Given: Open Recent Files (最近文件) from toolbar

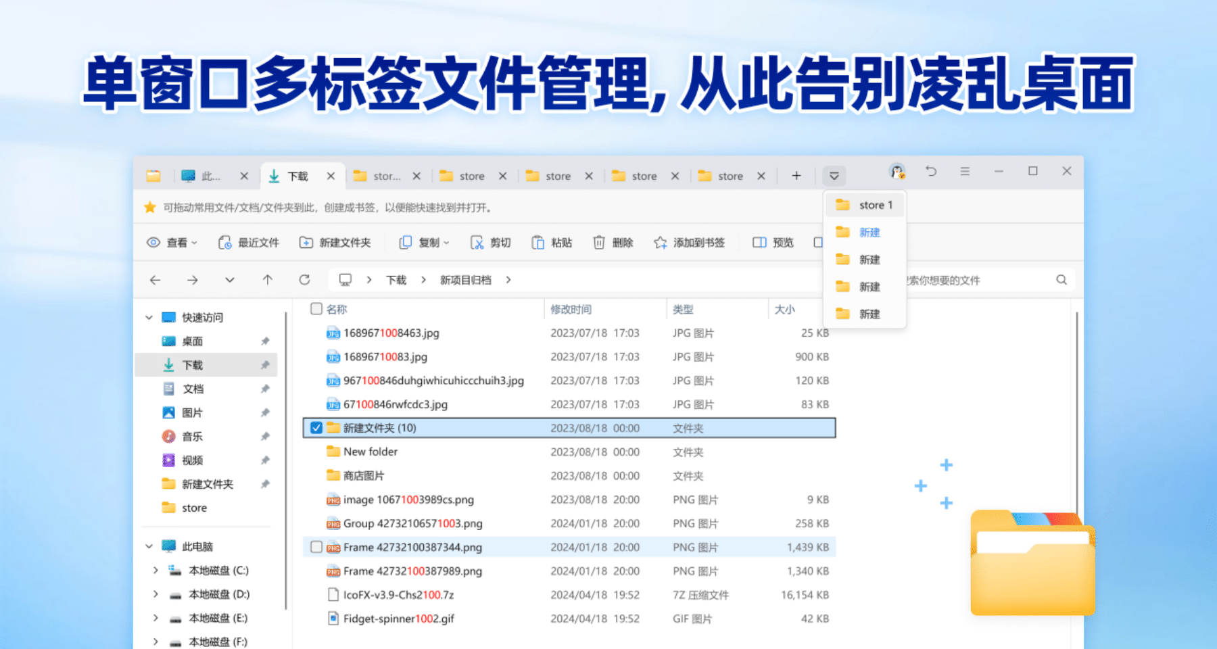Looking at the screenshot, I should [x=249, y=243].
